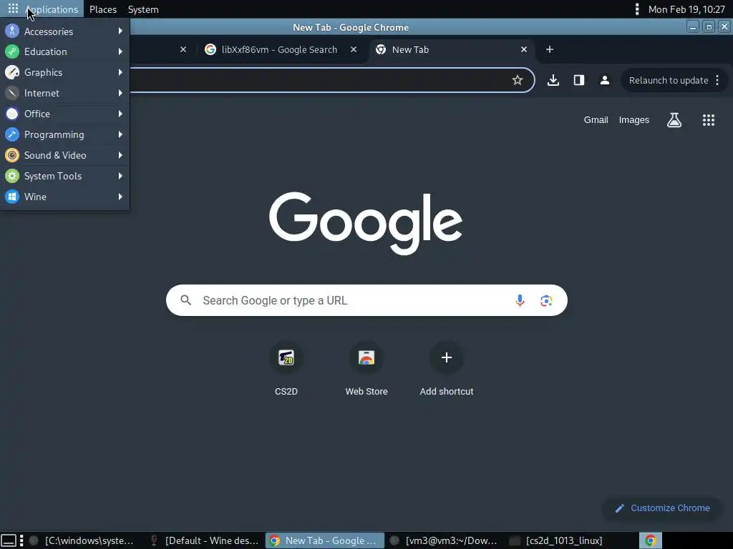The image size is (733, 549).
Task: Expand the arrow beside Programming
Action: [120, 134]
